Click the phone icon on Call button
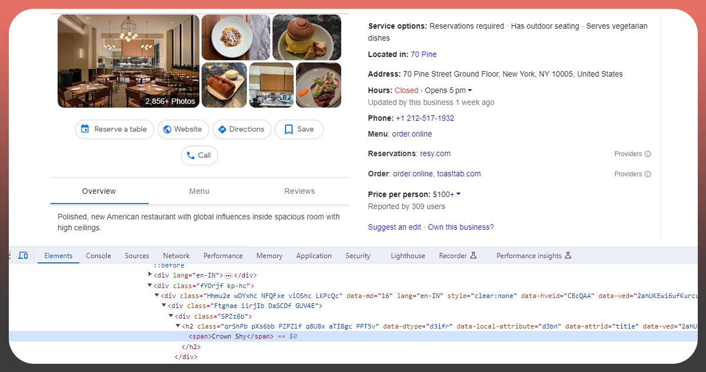The height and width of the screenshot is (372, 706). point(190,155)
